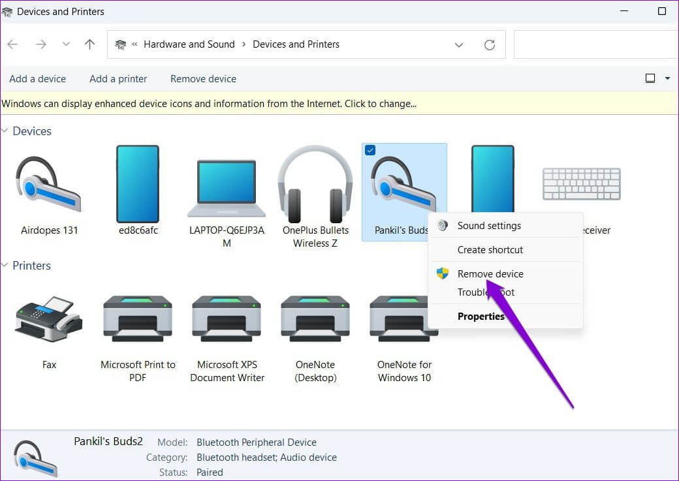The width and height of the screenshot is (679, 481).
Task: Go up one level with up arrow
Action: click(89, 44)
